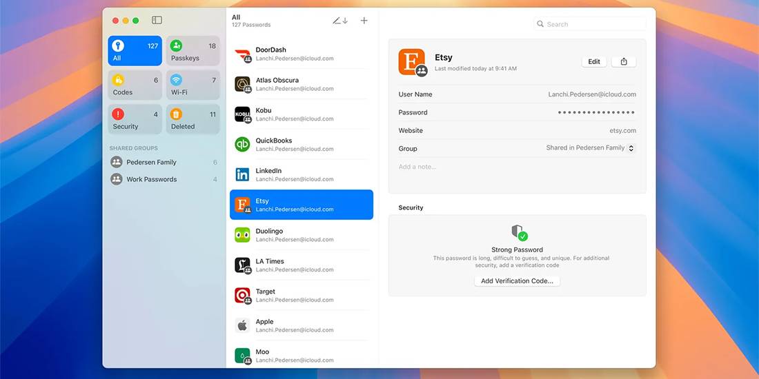Click the Passkeys person icon

pyautogui.click(x=176, y=46)
